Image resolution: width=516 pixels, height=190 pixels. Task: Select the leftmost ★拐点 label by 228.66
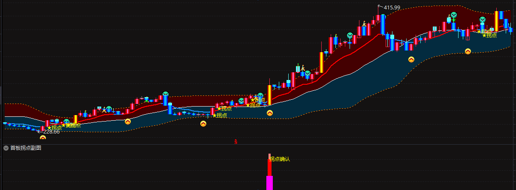pyautogui.click(x=54, y=128)
